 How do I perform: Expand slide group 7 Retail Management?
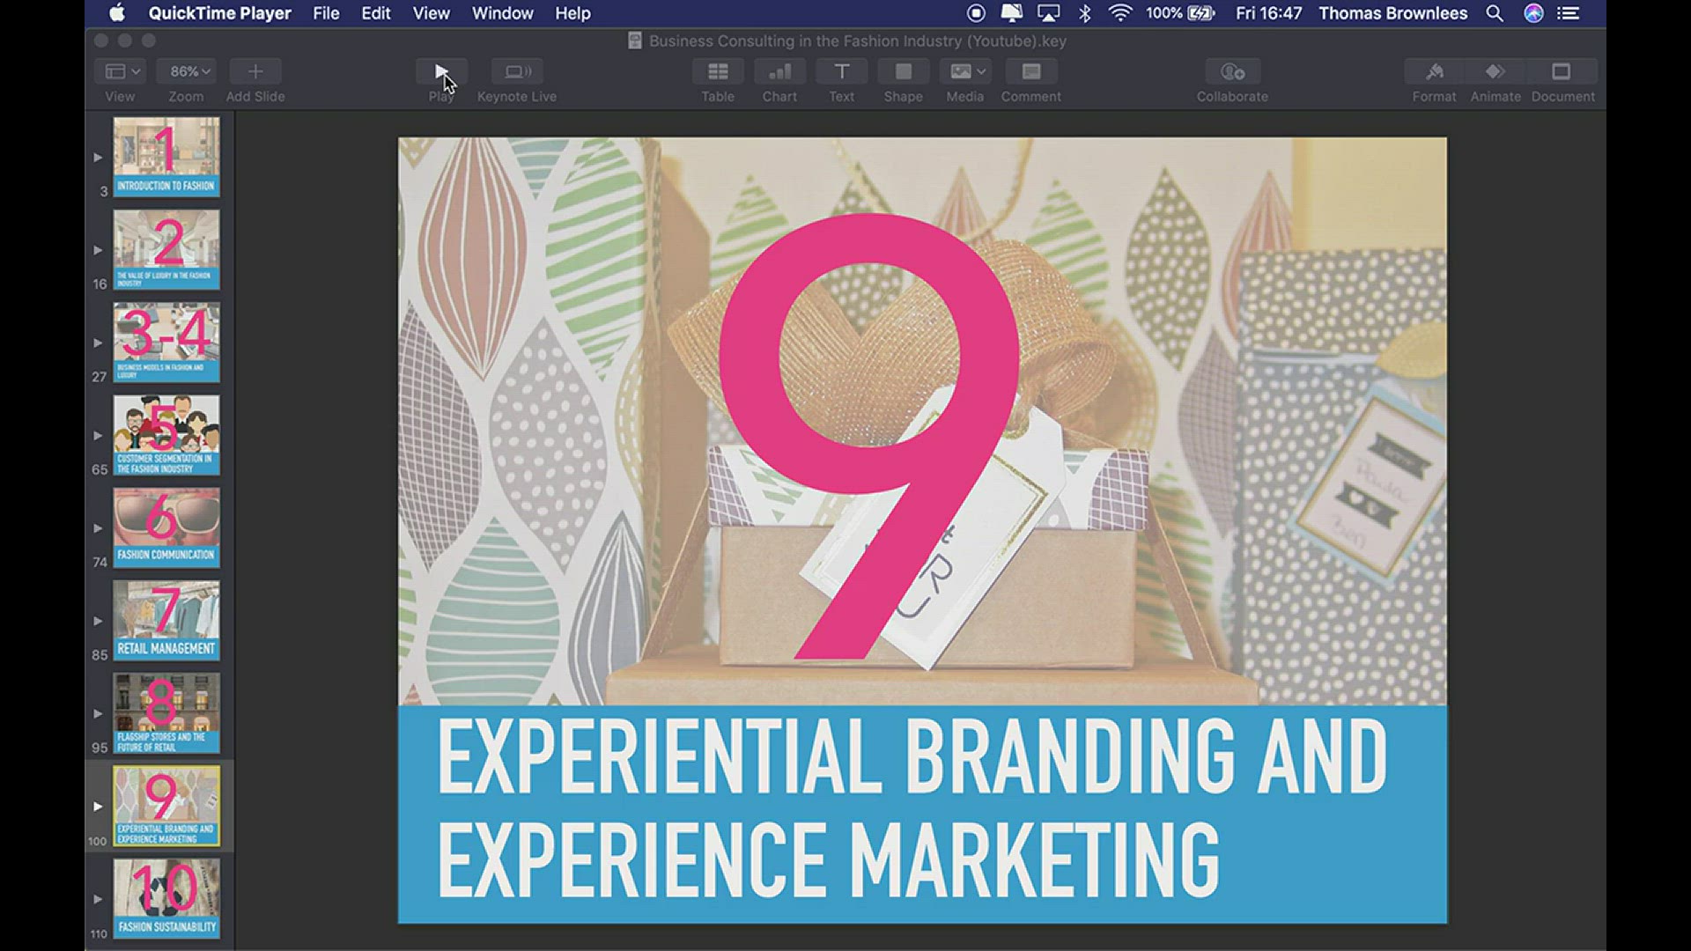pyautogui.click(x=98, y=621)
